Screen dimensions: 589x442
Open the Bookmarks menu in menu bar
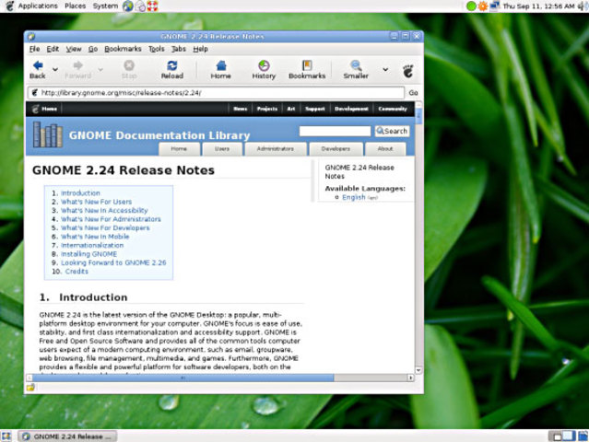point(123,49)
